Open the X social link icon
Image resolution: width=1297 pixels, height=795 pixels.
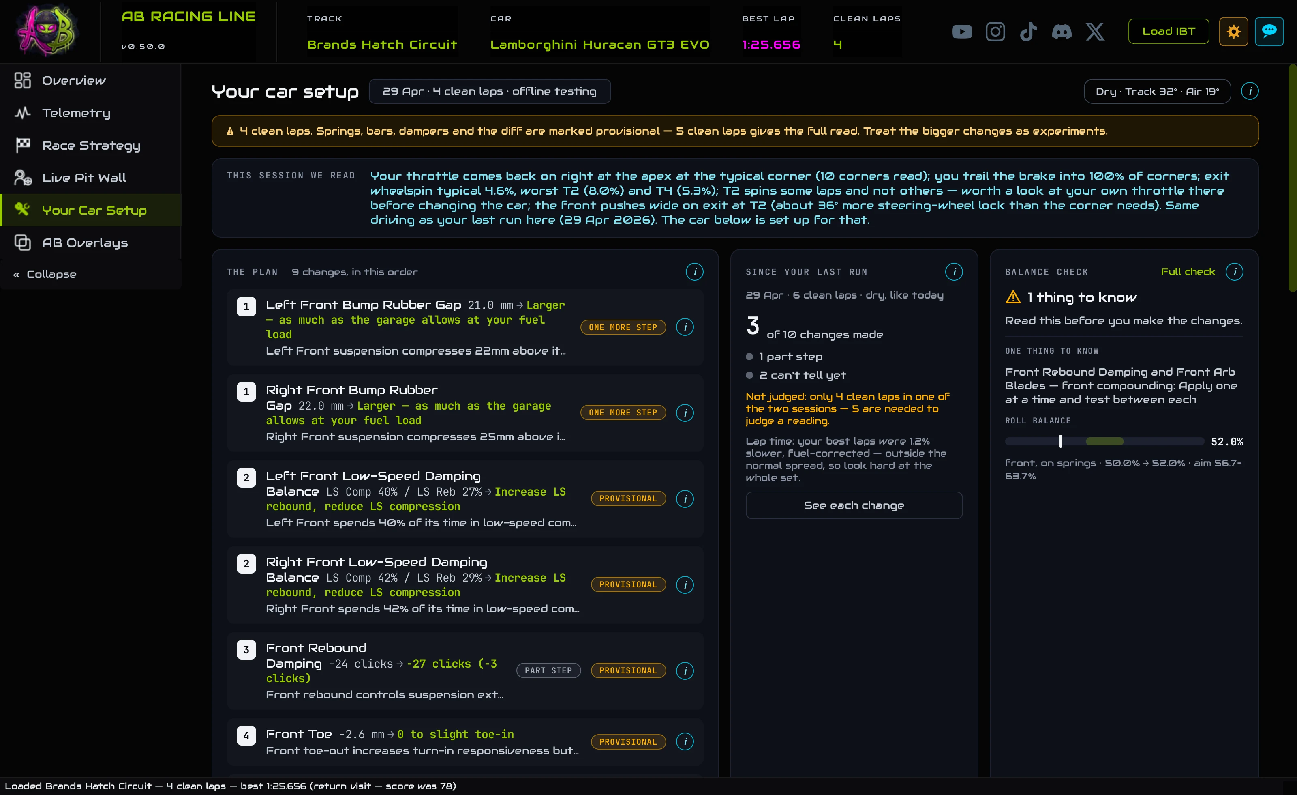[1095, 32]
